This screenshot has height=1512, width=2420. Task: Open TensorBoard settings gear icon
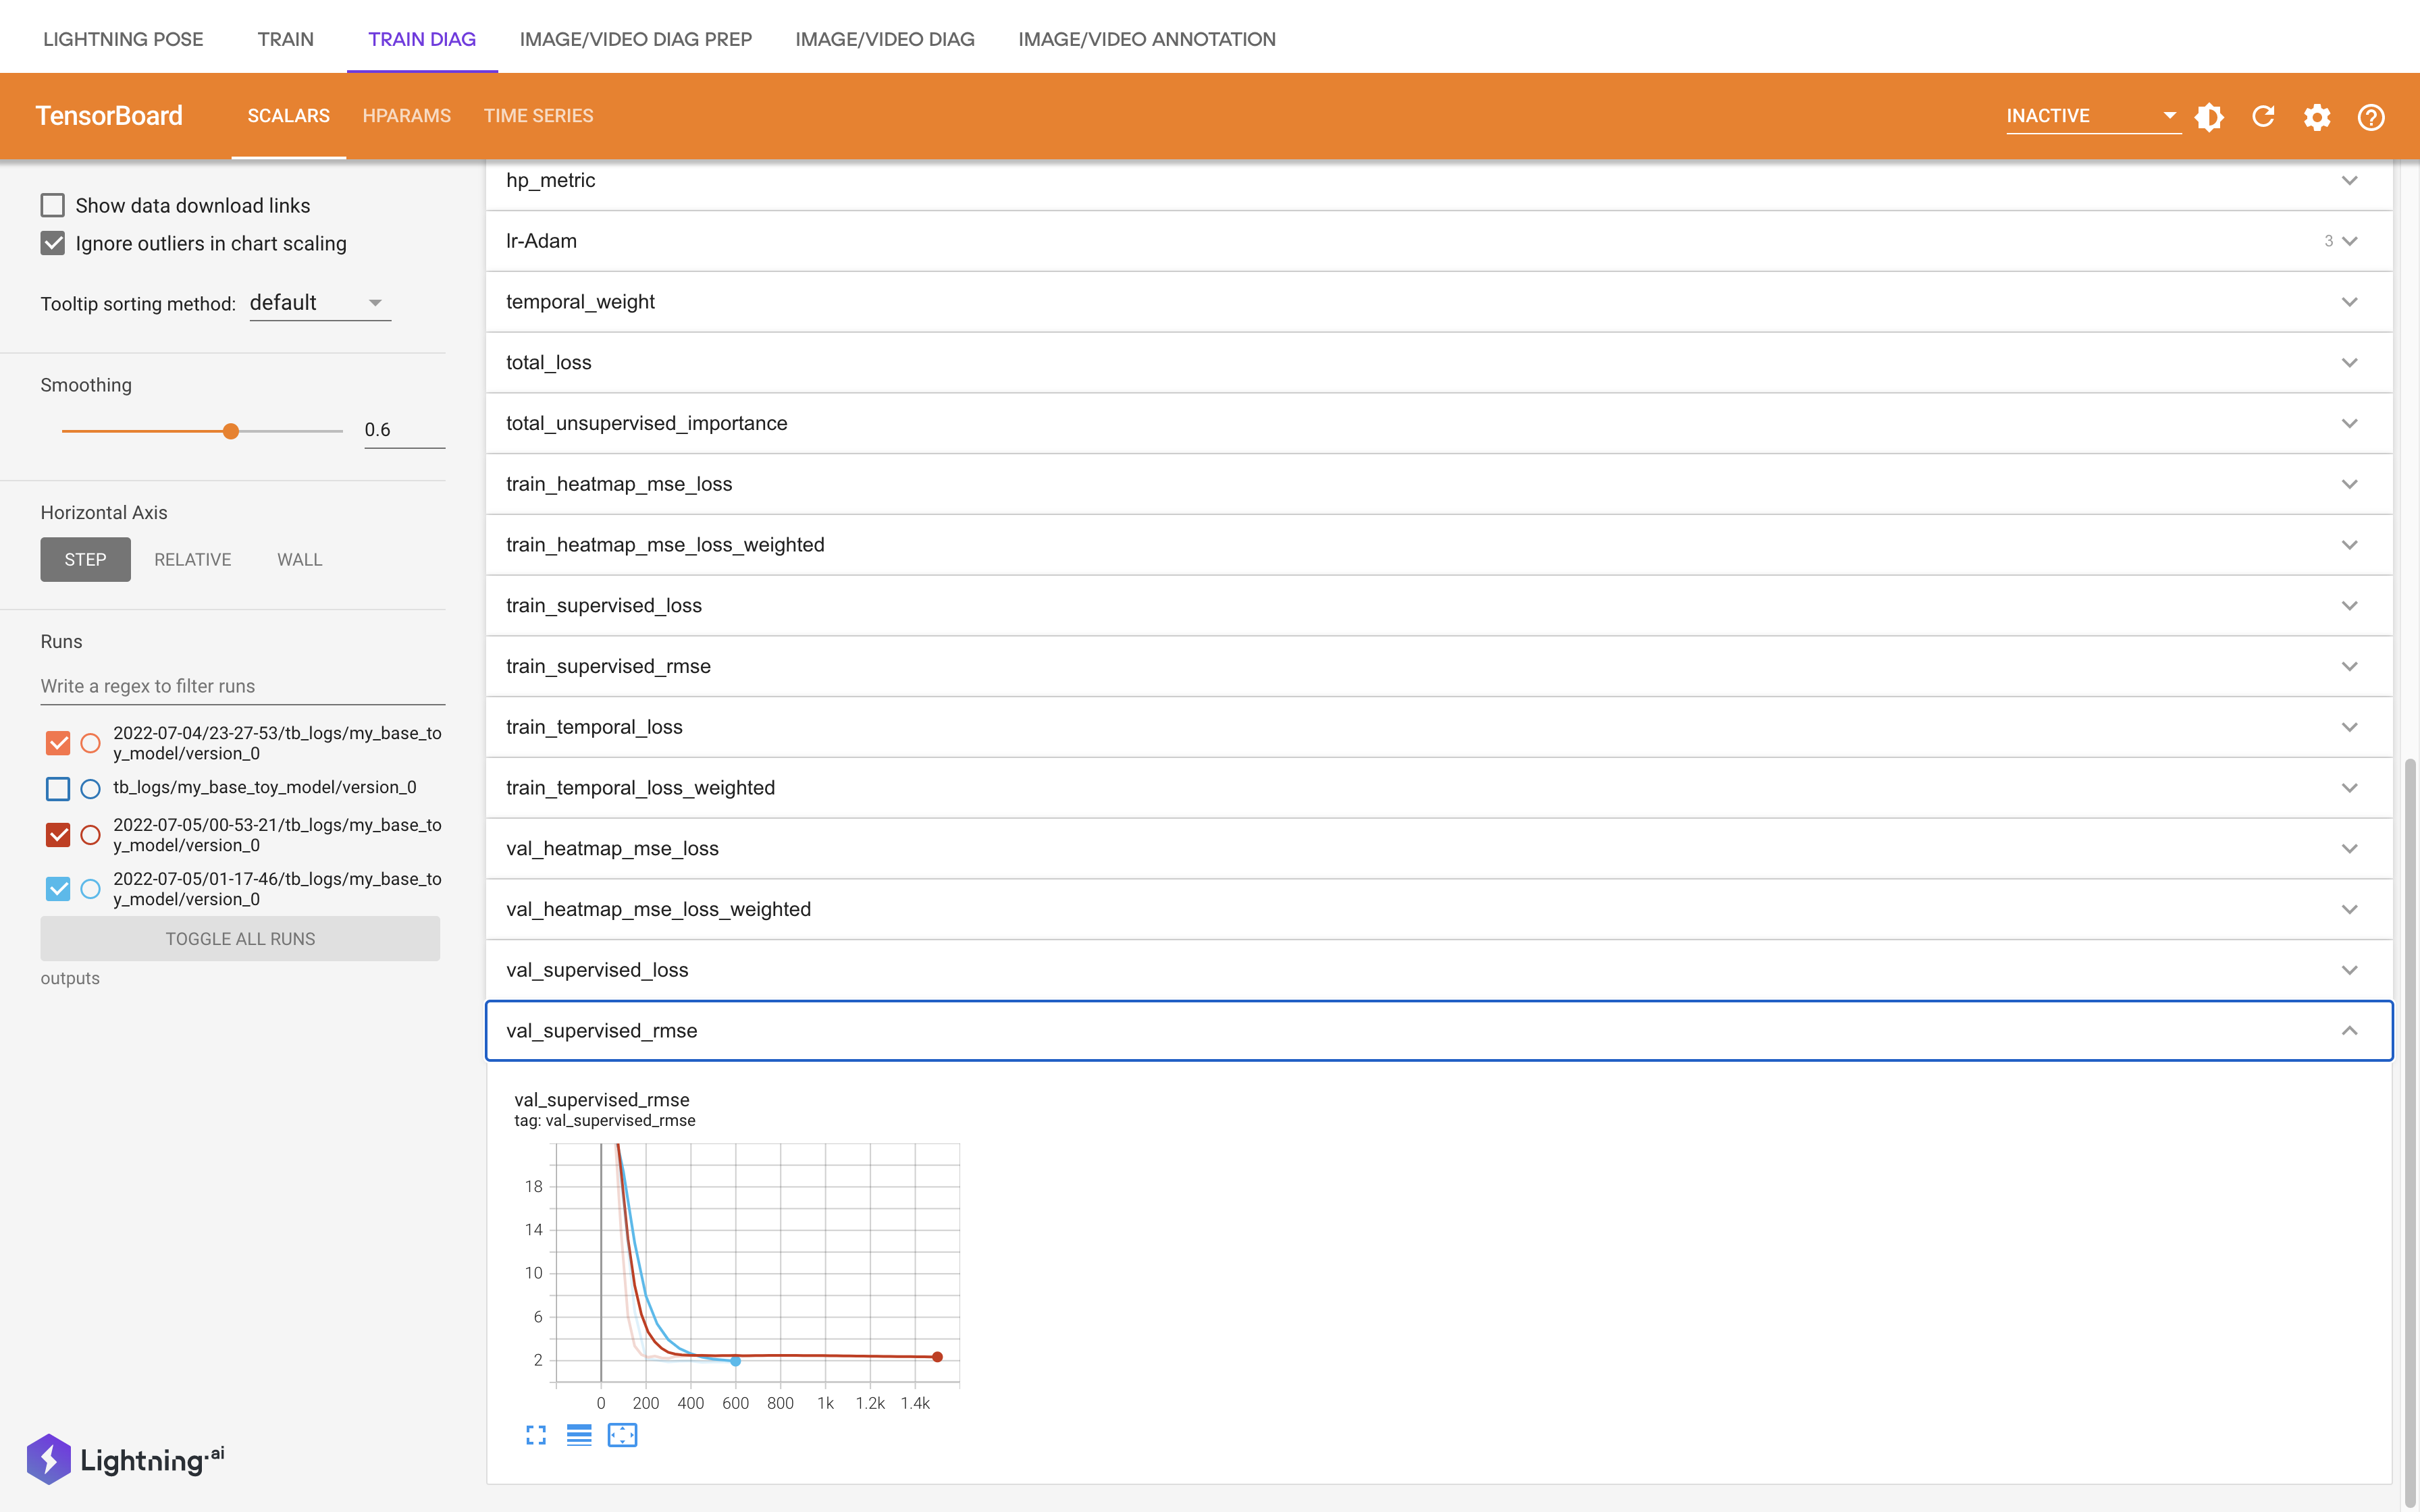pyautogui.click(x=2317, y=117)
